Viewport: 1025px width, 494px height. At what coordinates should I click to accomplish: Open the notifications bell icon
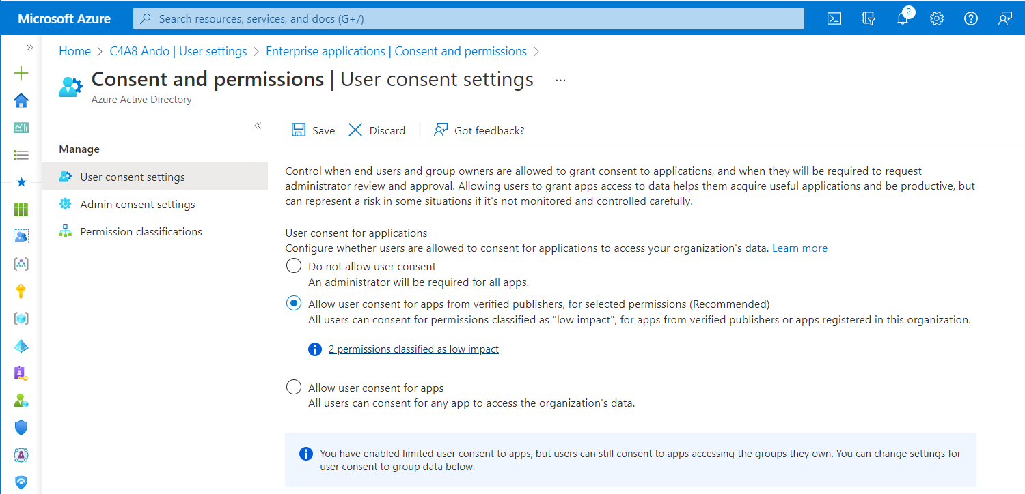[903, 18]
